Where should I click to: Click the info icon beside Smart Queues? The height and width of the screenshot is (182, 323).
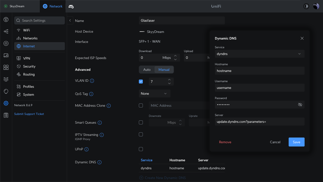(100, 123)
